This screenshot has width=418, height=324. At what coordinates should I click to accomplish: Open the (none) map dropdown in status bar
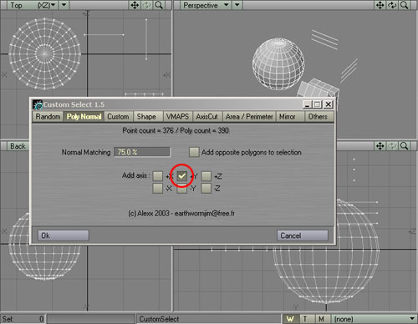tap(374, 319)
